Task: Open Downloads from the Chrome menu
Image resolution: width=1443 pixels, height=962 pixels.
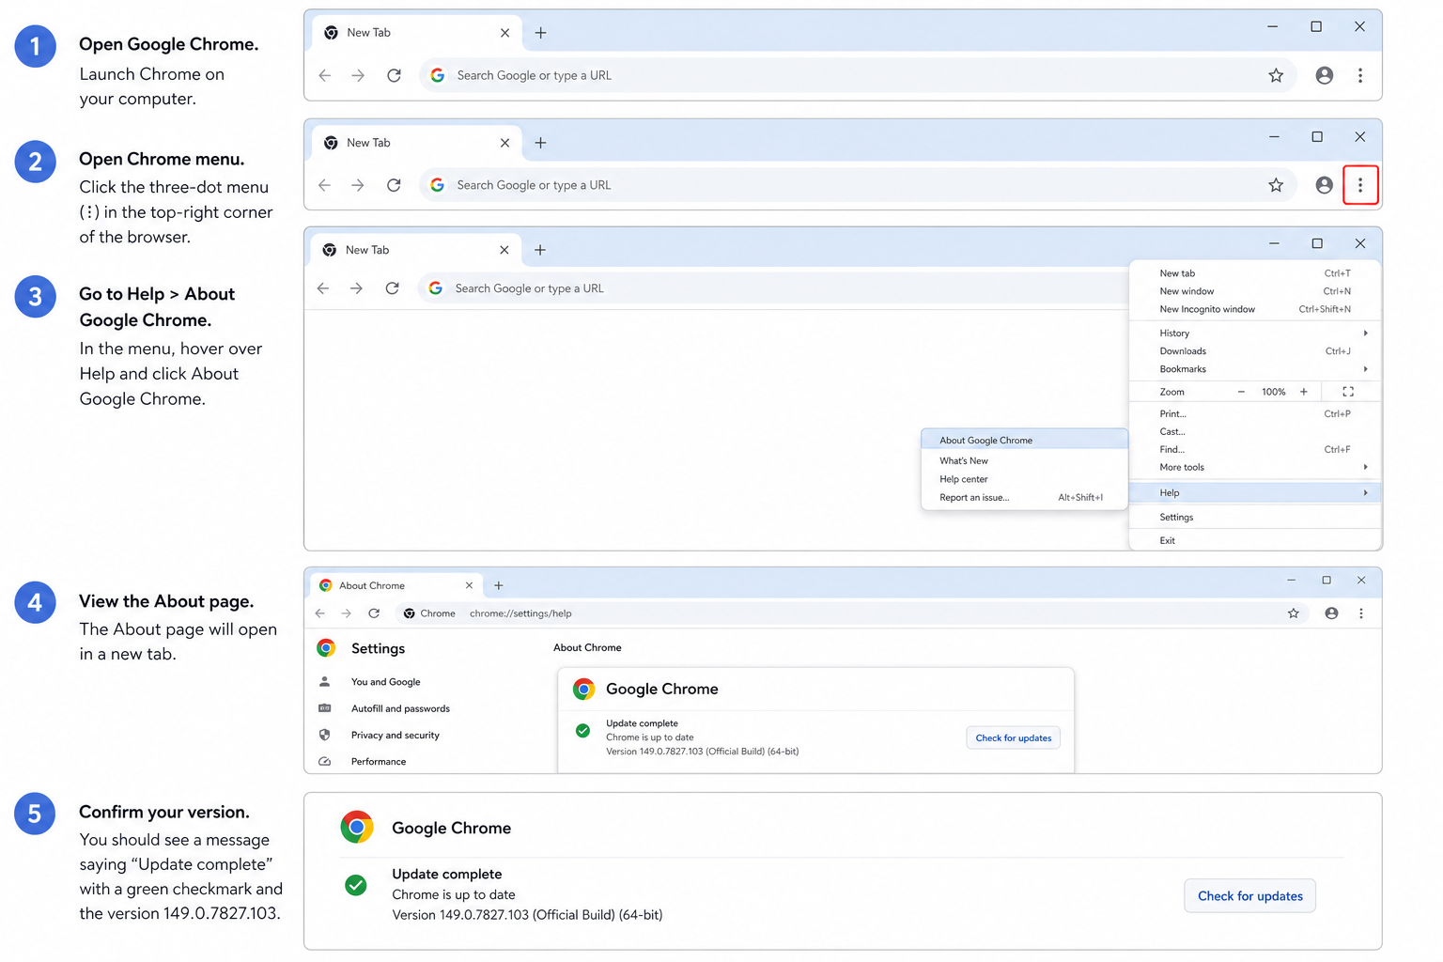Action: (1256, 351)
